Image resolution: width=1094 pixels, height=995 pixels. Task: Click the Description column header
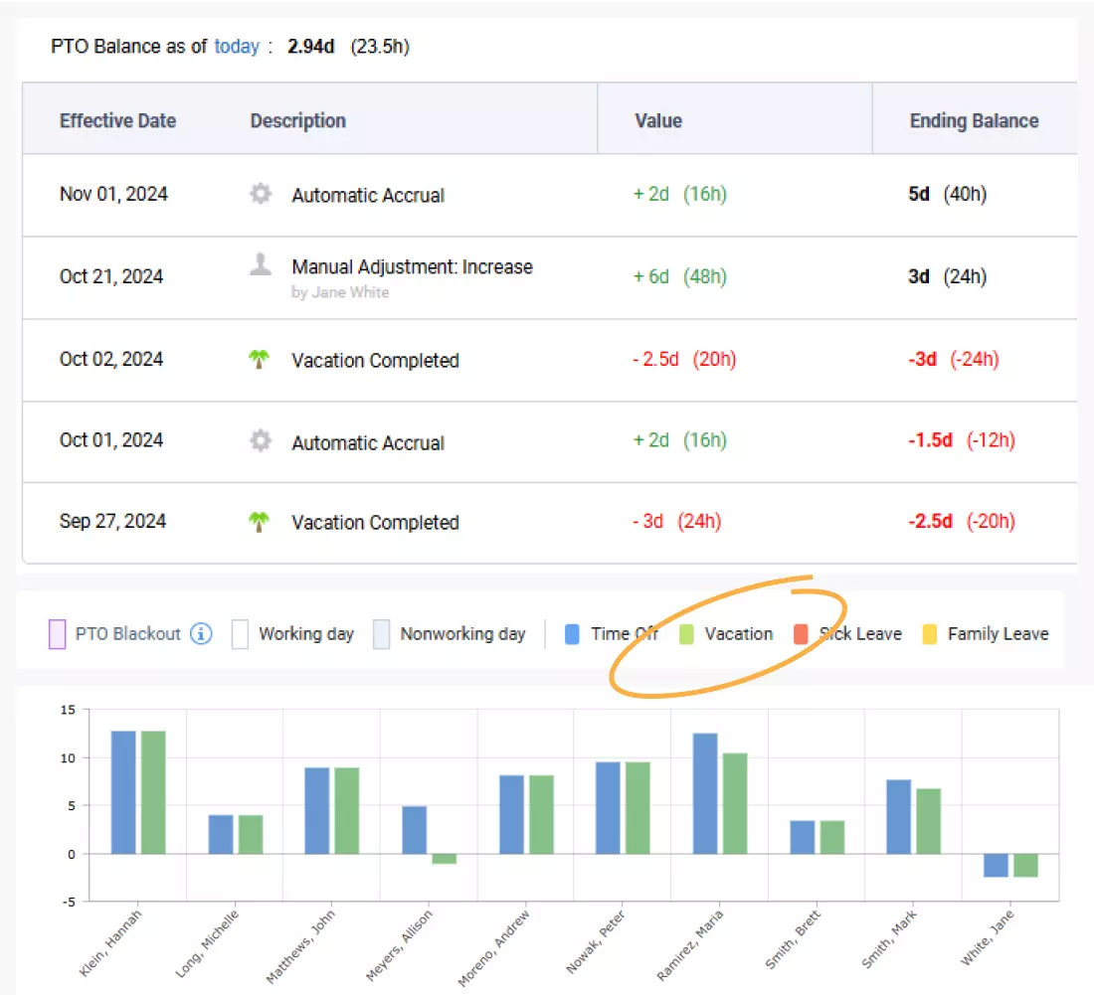(x=297, y=121)
